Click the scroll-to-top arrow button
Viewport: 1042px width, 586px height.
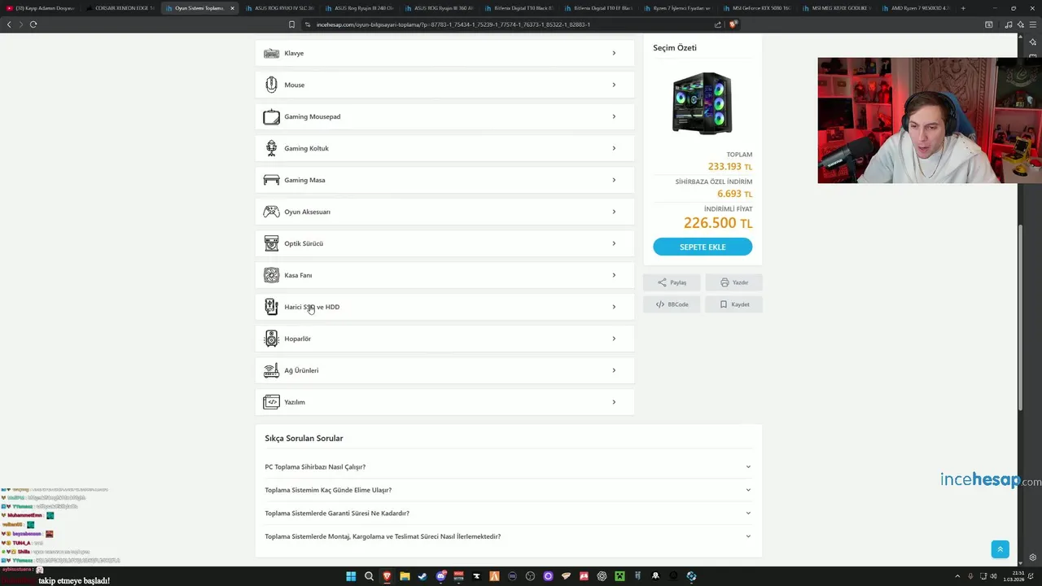coord(1000,549)
